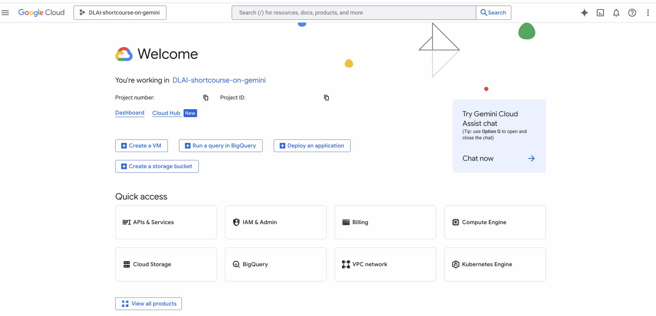Open the APIs & Services card
This screenshot has width=656, height=316.
pyautogui.click(x=166, y=222)
